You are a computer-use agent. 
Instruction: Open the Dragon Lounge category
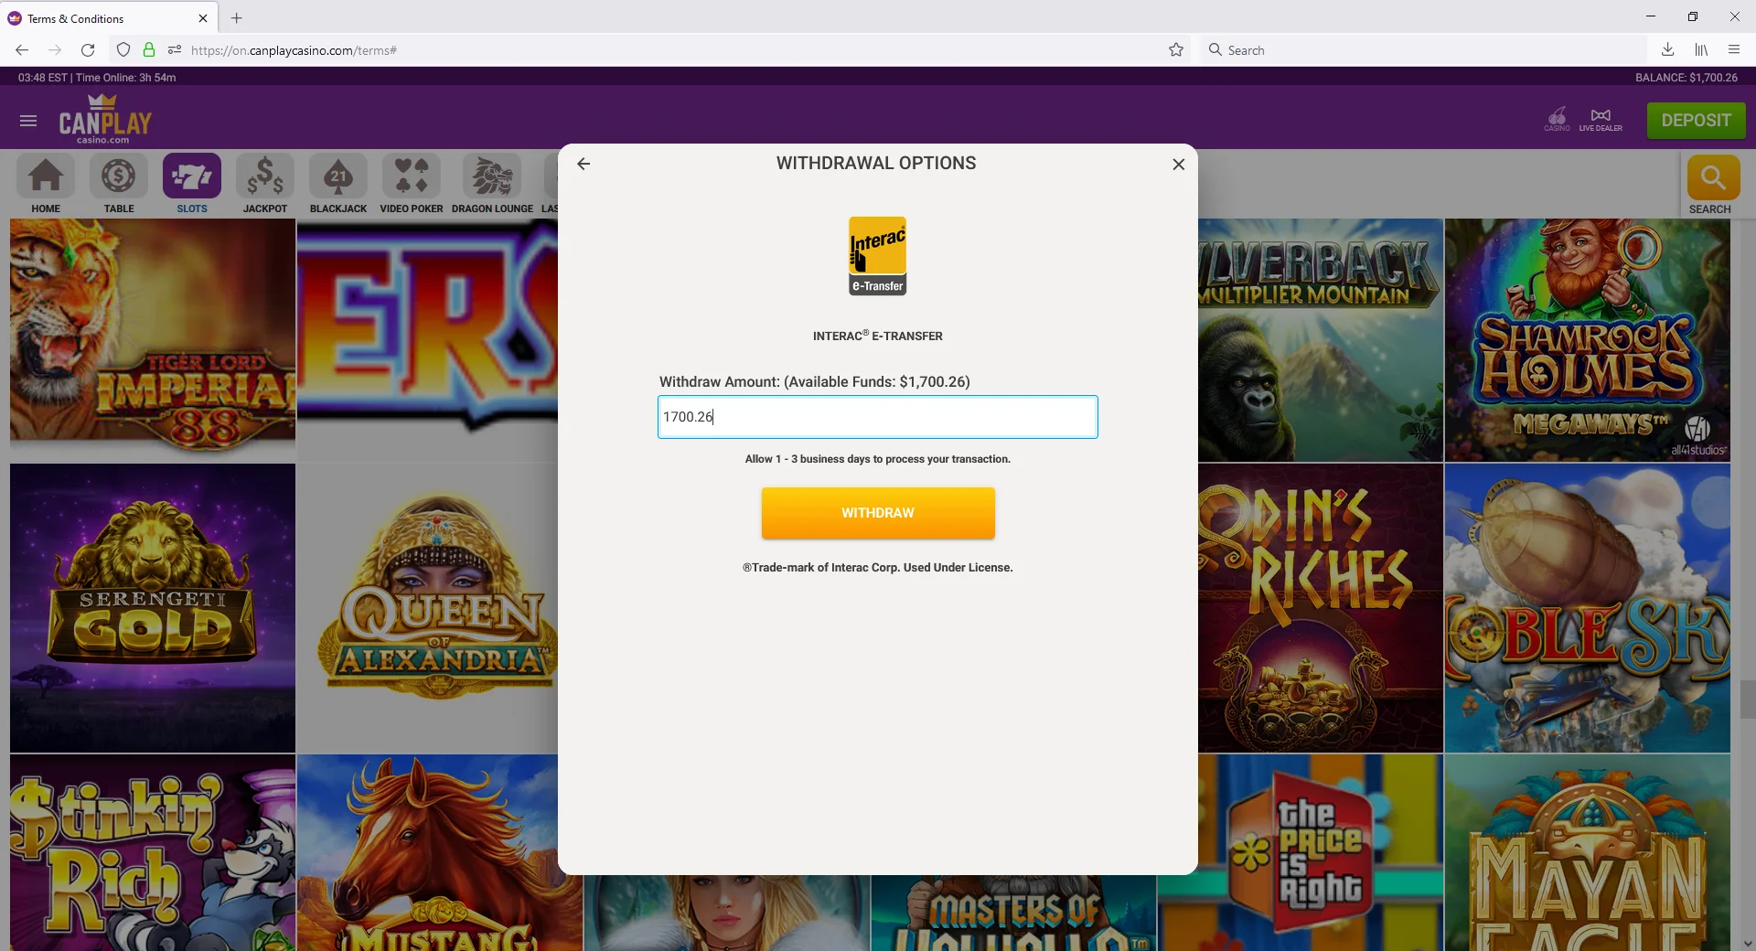click(492, 184)
